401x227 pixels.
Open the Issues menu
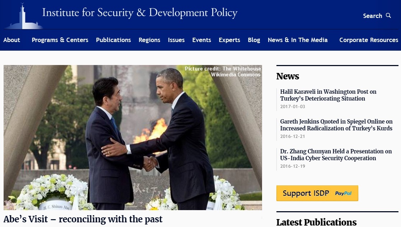(x=176, y=40)
